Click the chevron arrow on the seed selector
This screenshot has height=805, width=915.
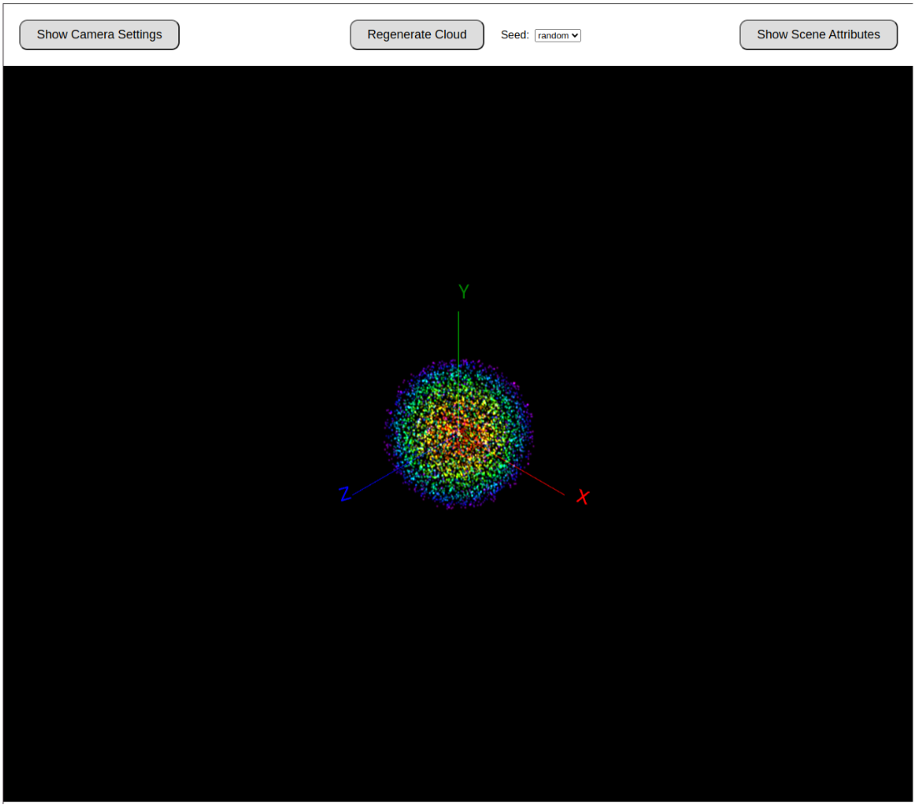pos(575,36)
